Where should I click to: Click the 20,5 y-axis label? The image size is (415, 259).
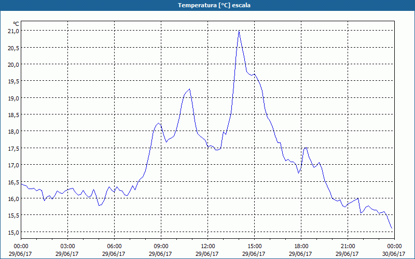tap(13, 48)
